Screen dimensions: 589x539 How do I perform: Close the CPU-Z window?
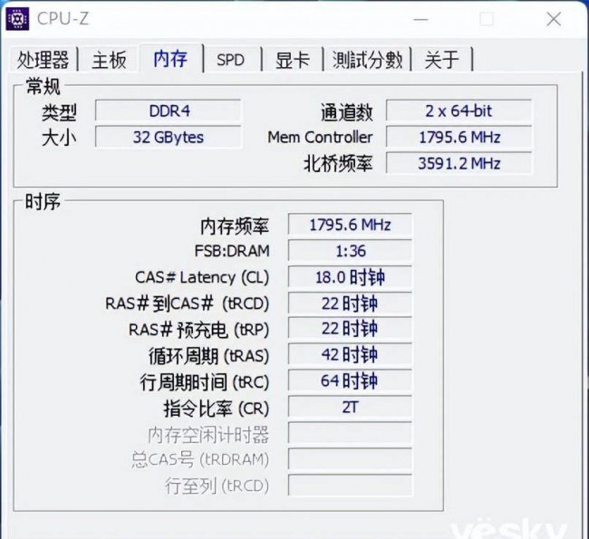pos(554,19)
